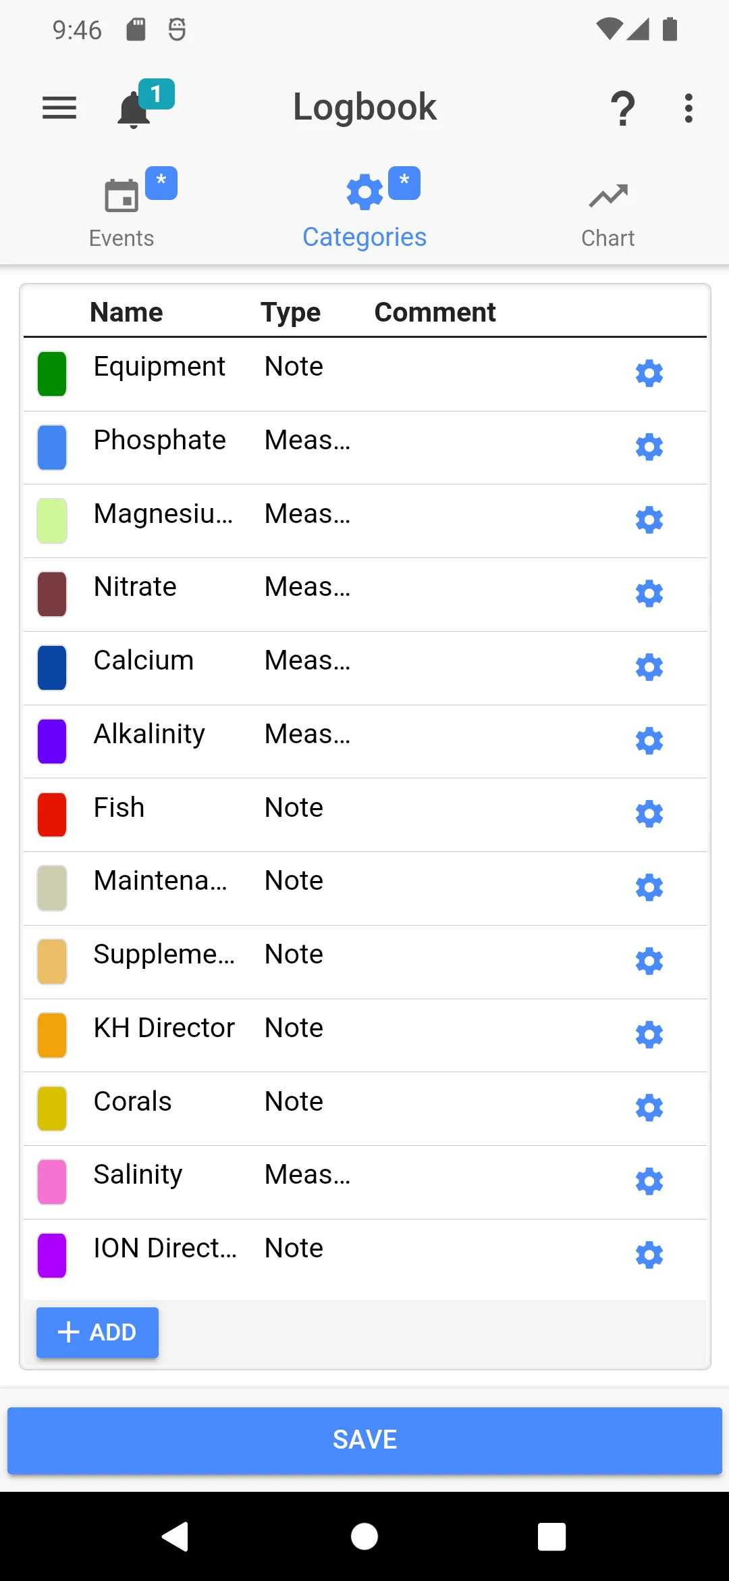The image size is (729, 1581).
Task: Save the category changes
Action: pos(364,1440)
